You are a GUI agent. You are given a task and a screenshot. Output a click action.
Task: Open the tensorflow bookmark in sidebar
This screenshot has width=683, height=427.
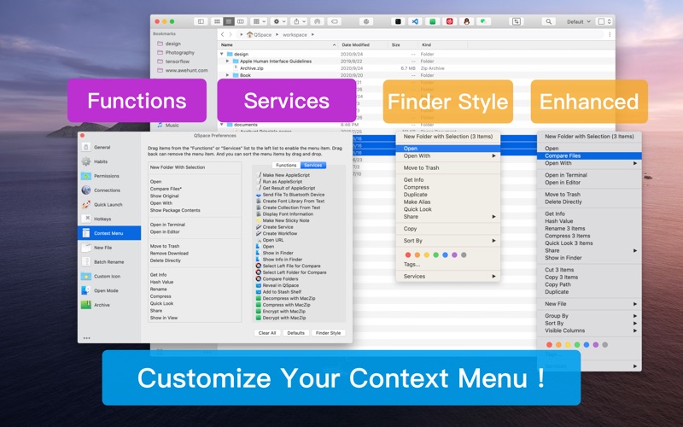coord(178,61)
